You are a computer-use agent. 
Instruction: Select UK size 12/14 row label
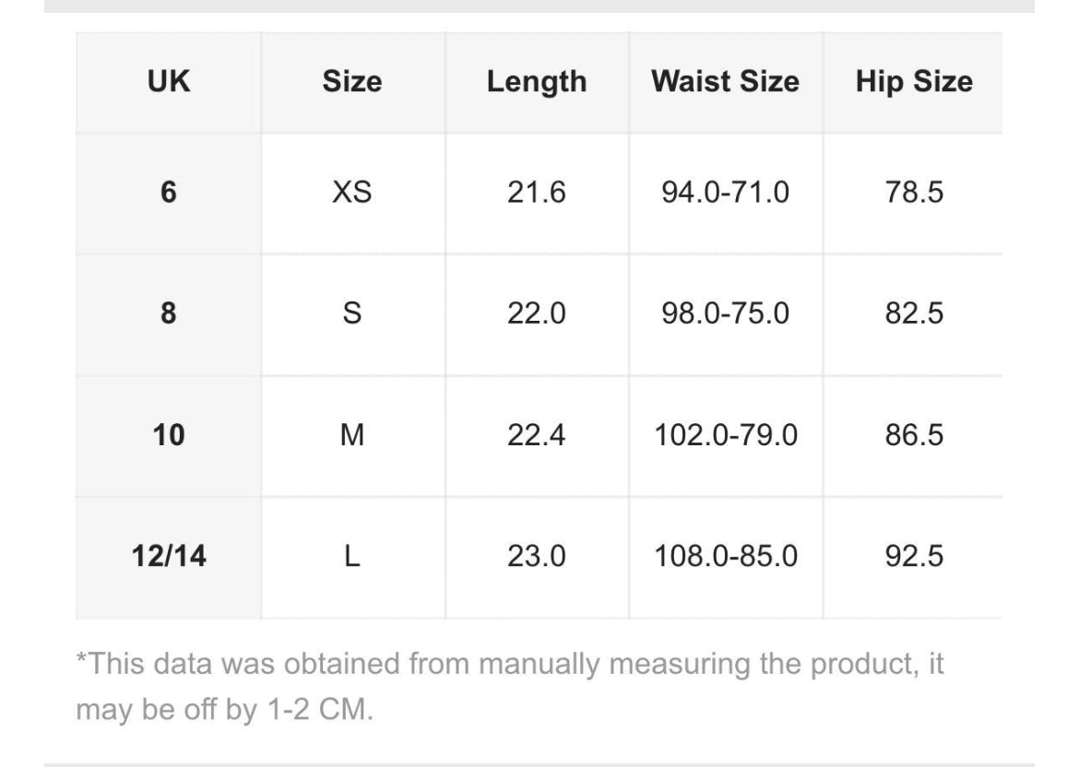click(x=168, y=557)
